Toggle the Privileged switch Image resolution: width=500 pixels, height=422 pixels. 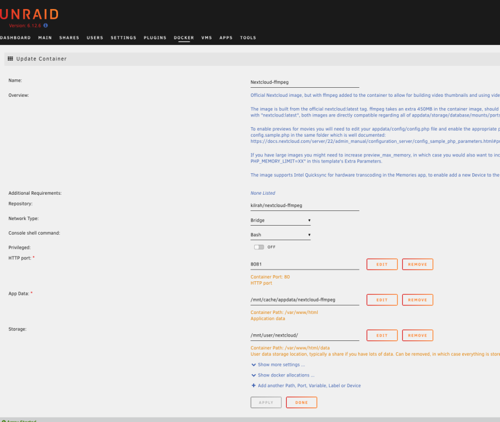point(259,247)
